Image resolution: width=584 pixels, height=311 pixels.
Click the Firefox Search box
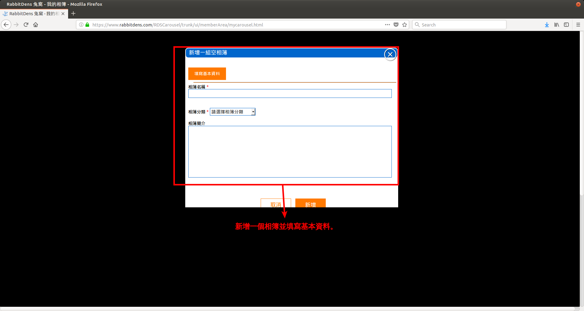pyautogui.click(x=459, y=25)
